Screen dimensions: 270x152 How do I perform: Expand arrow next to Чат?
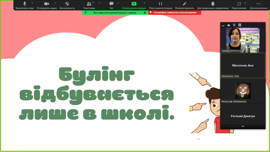coord(118,3)
